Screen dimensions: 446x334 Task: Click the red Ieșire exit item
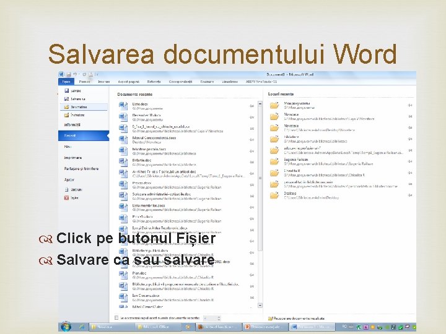(x=71, y=198)
